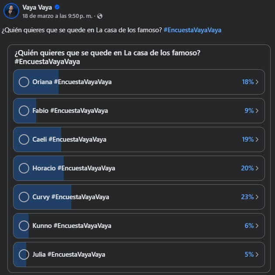Select the Julia poll radio button

tap(24, 255)
